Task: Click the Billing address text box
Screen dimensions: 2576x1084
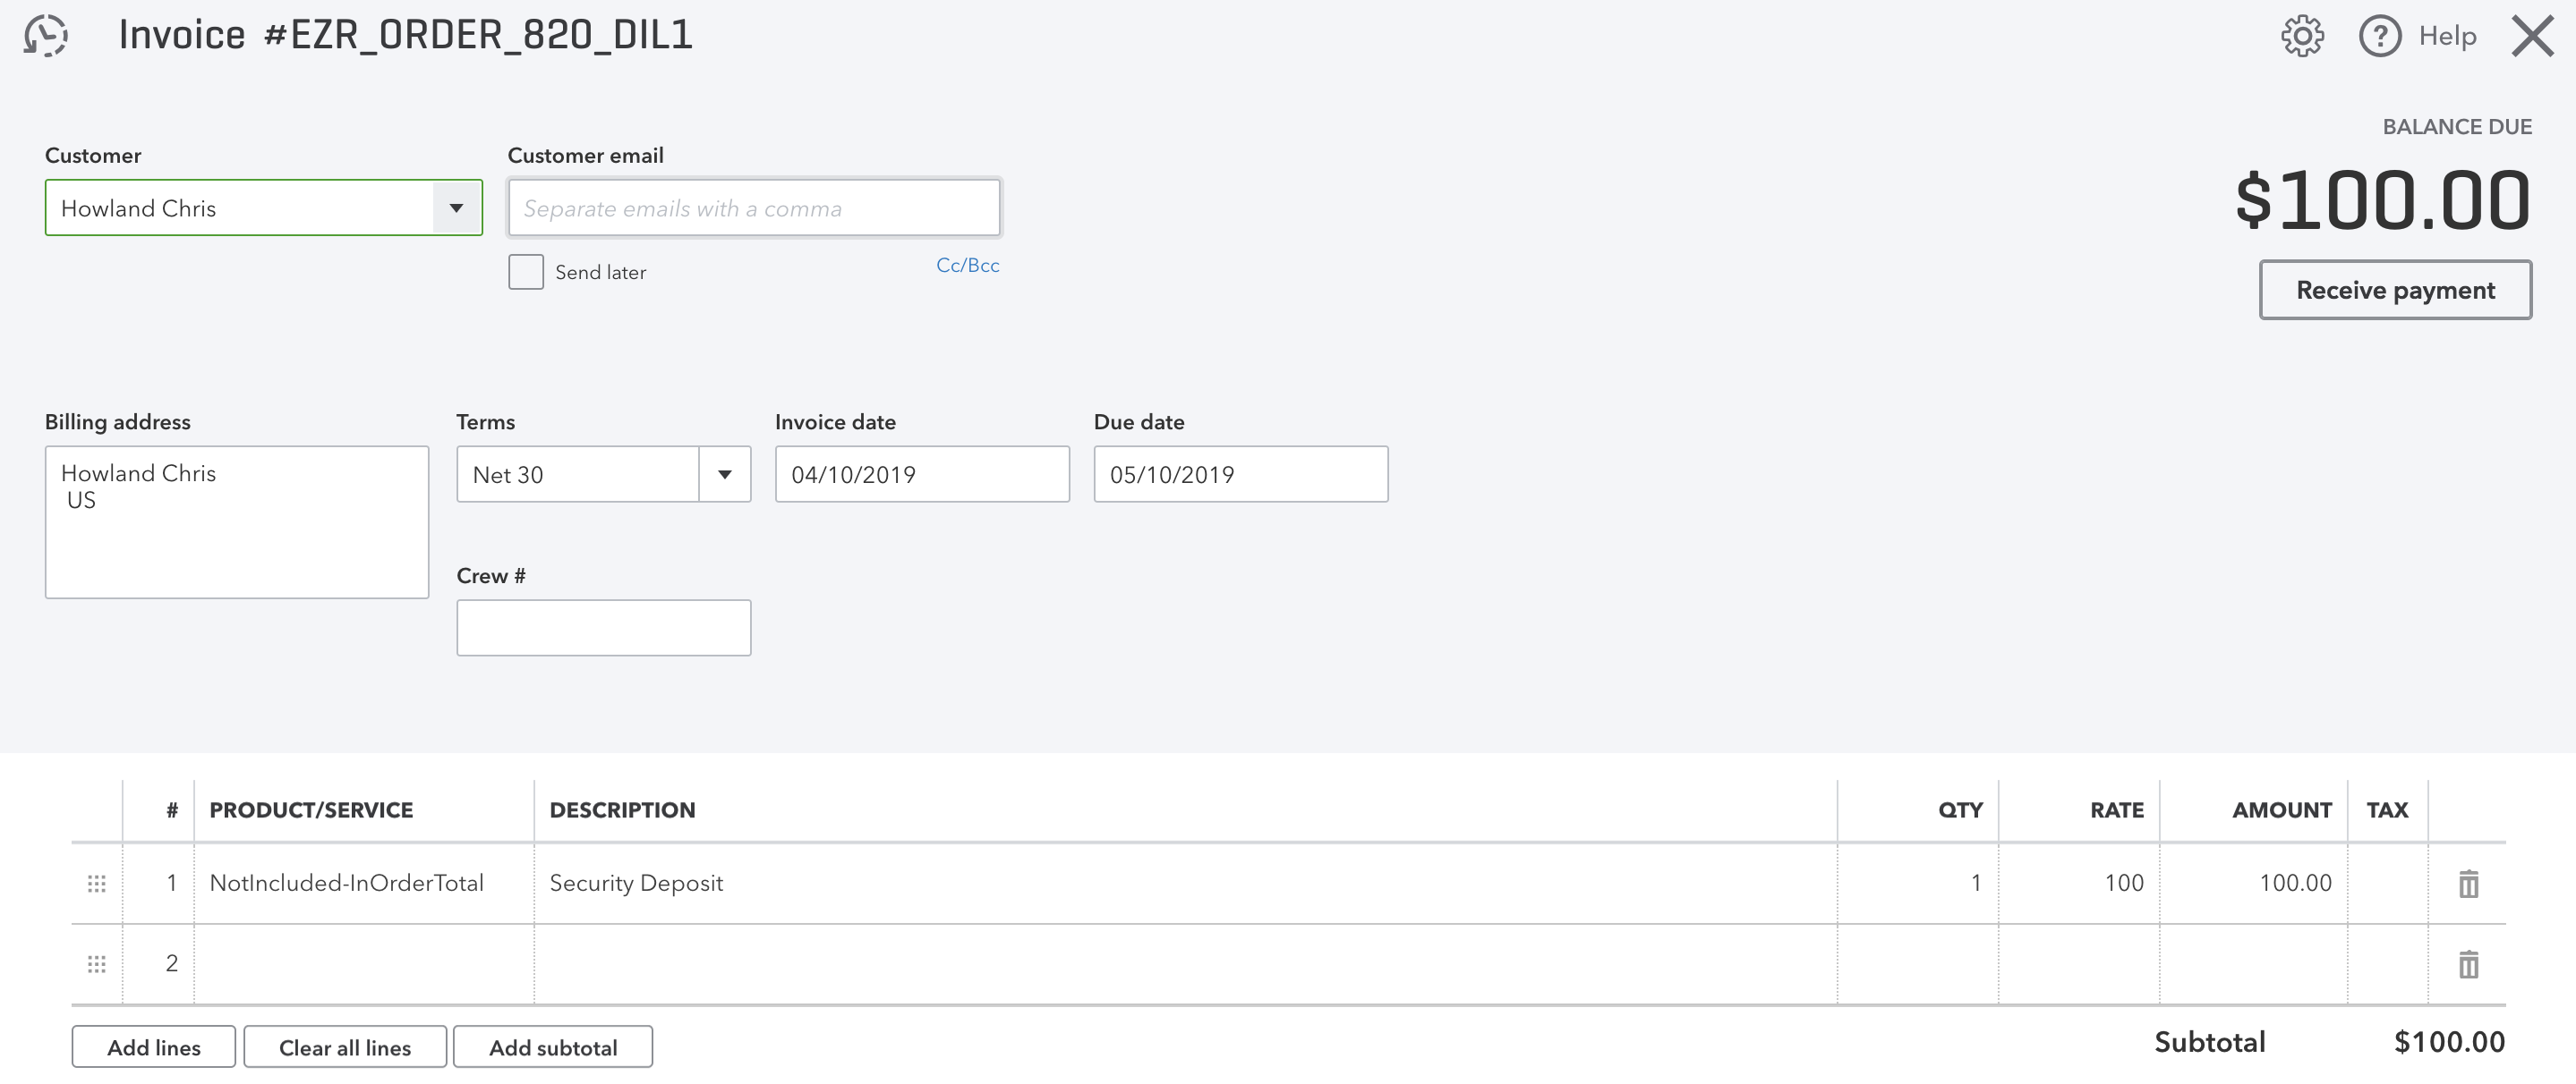Action: [x=237, y=522]
